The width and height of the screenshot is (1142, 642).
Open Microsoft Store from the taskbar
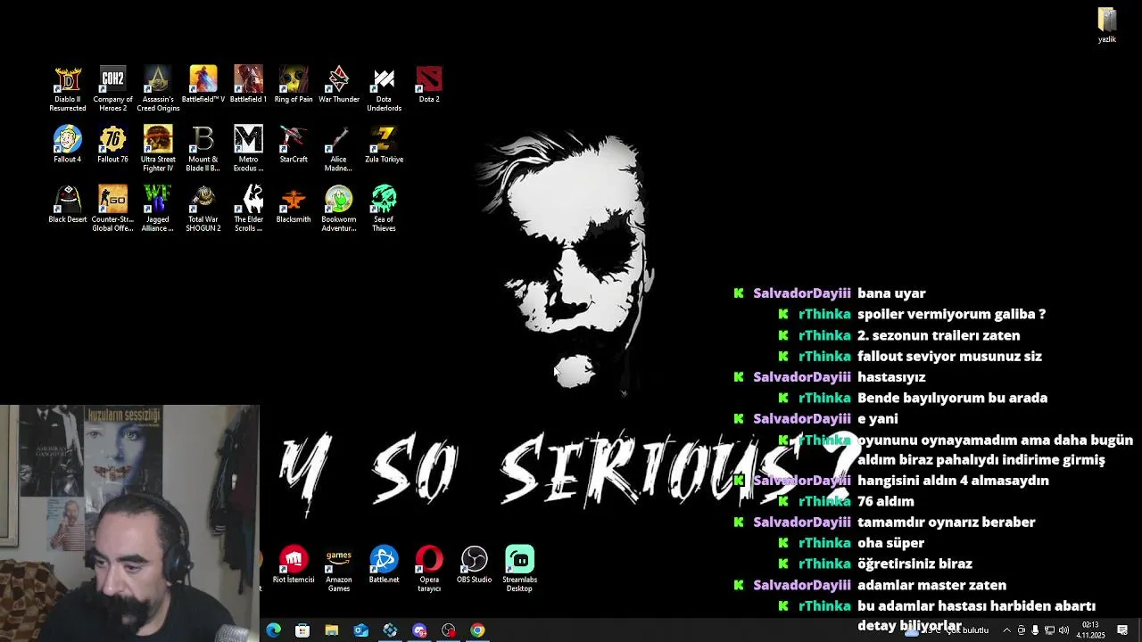[302, 630]
